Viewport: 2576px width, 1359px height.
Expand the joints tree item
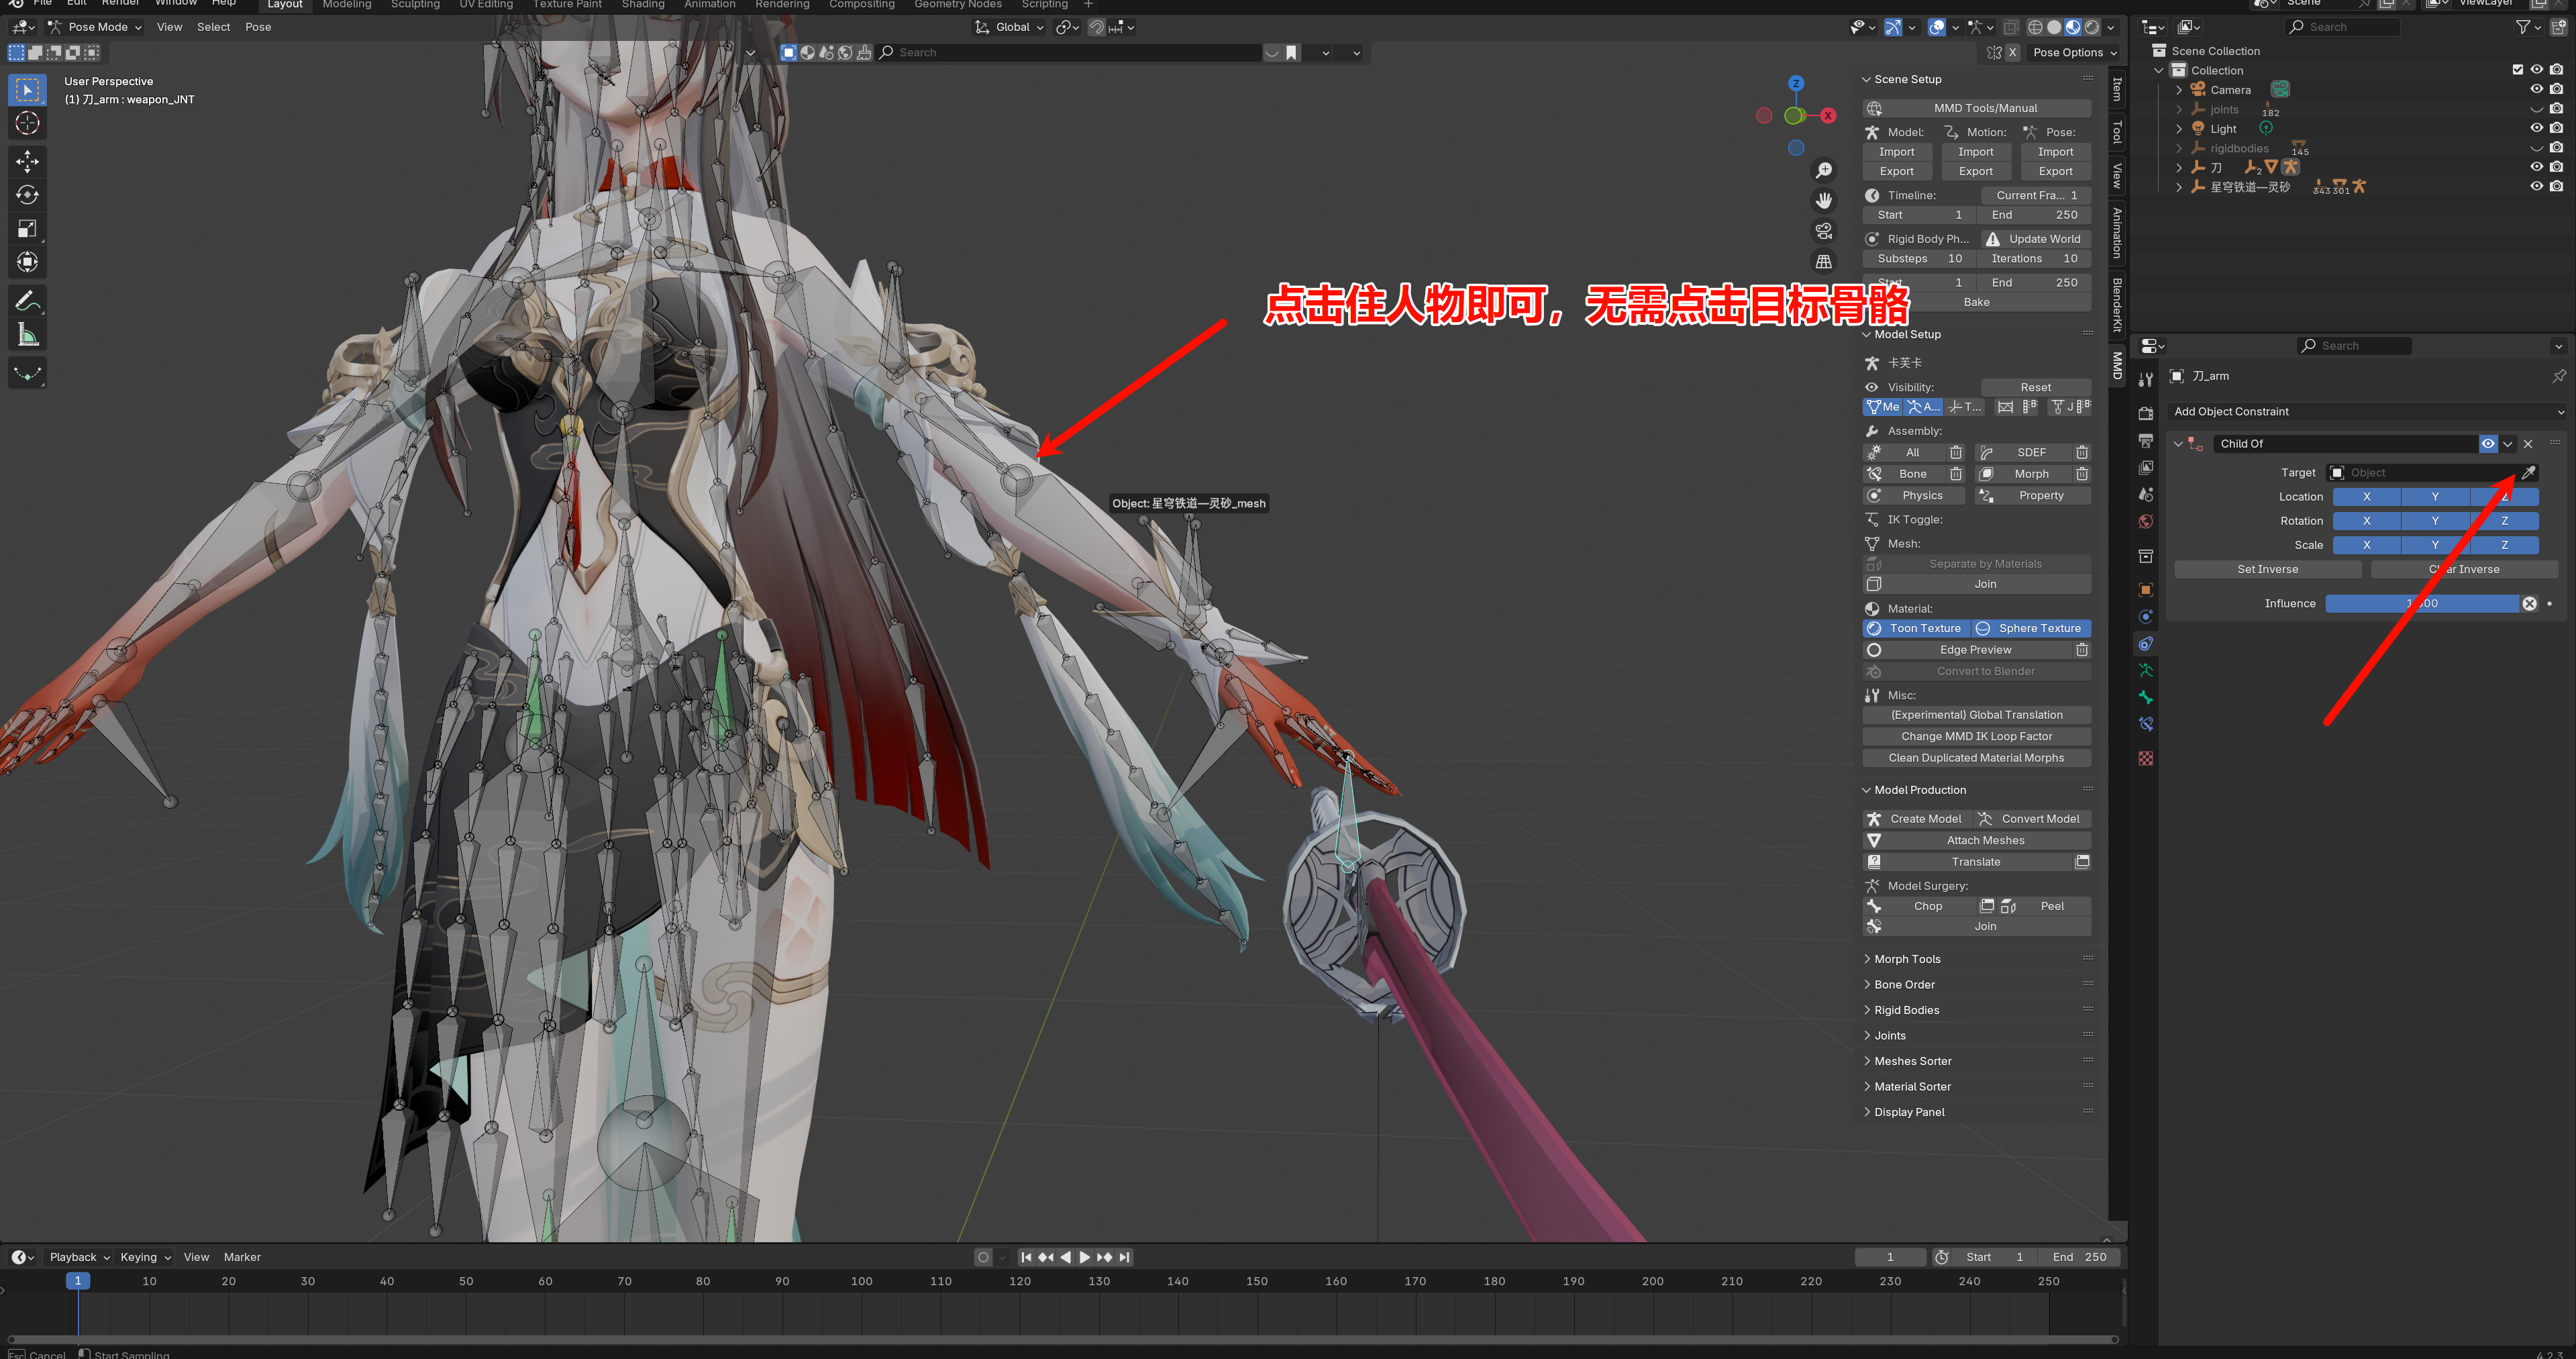[2180, 109]
